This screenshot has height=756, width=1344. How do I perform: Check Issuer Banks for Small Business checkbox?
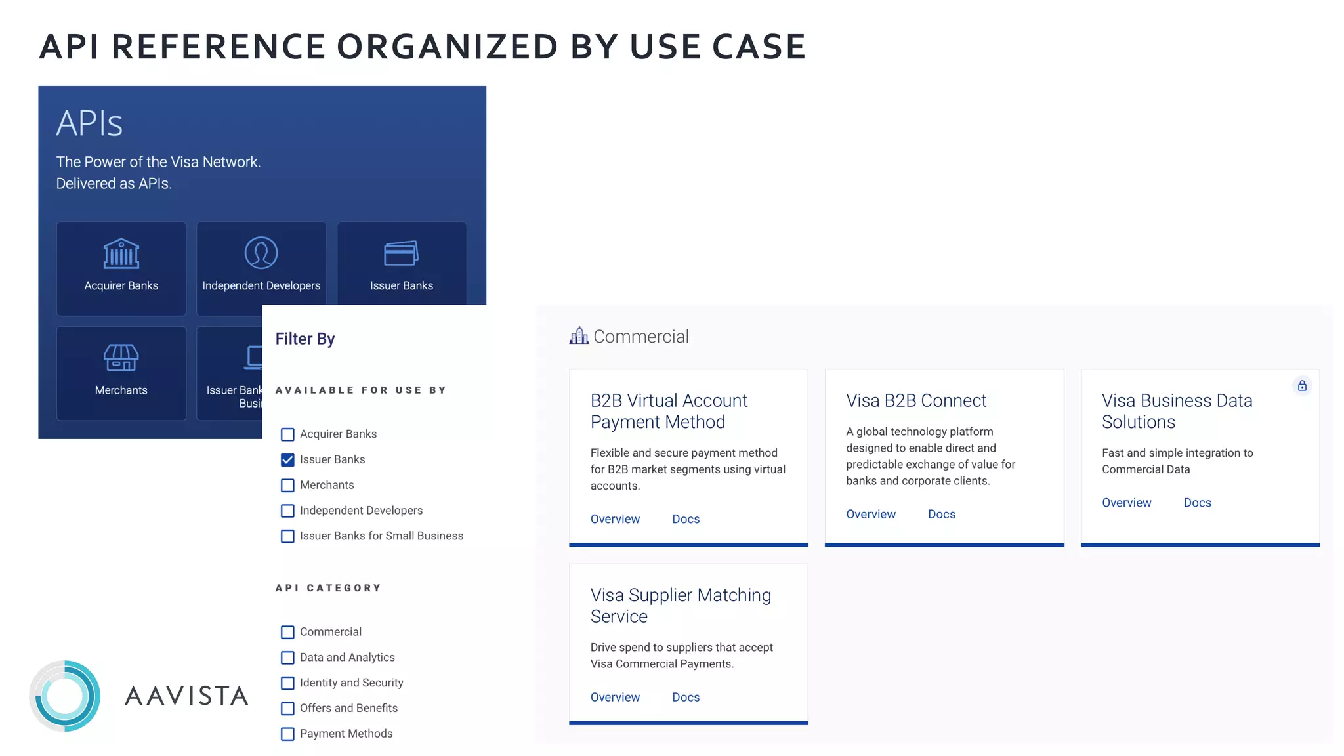coord(287,536)
